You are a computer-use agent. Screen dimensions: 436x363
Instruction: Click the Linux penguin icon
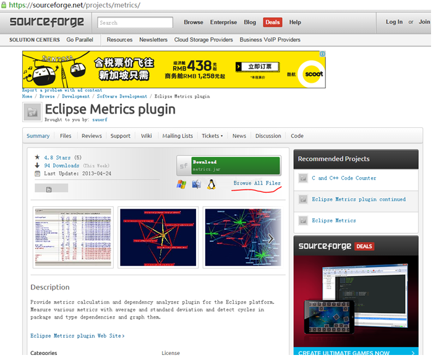click(x=212, y=184)
